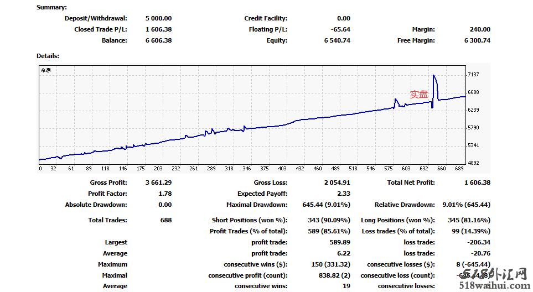Select the Gross Loss value 2 054.91
The image size is (533, 292).
click(x=337, y=182)
